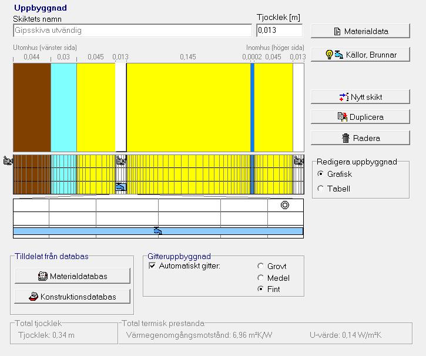Click the Utomhus (vänster sida) label
Screen dimensions: 426x356
tap(45, 48)
